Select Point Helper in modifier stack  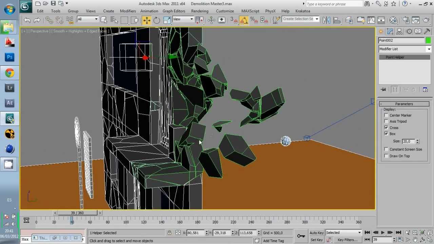point(405,57)
